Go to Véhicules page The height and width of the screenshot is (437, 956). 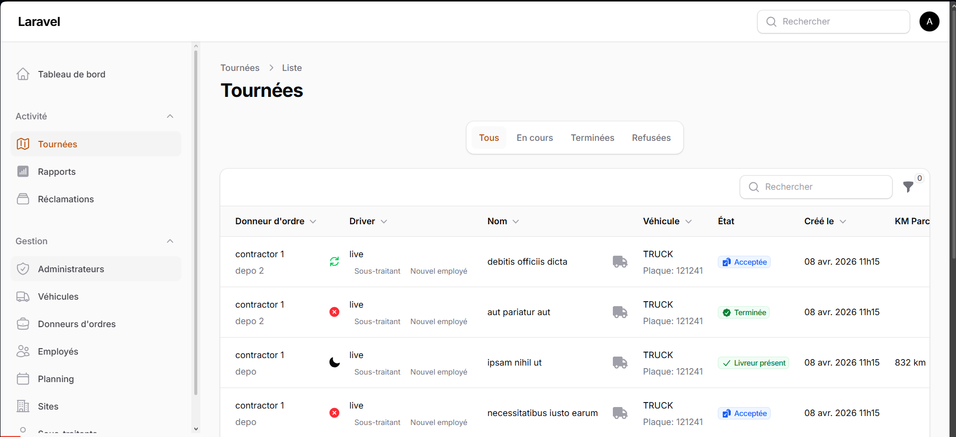(96, 296)
